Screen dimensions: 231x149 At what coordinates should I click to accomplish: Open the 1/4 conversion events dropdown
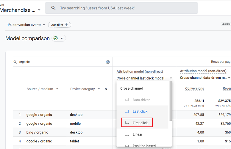tap(26, 25)
